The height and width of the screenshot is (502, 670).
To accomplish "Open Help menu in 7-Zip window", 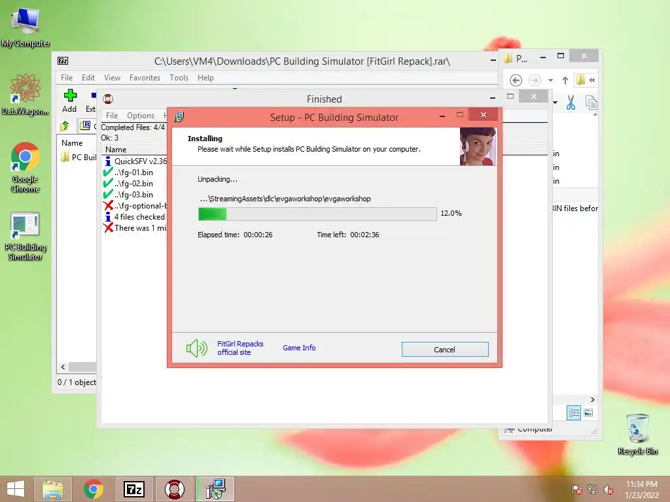I will point(205,78).
